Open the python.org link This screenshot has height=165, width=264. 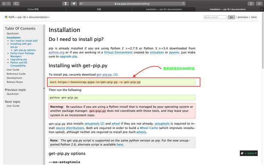coord(56,52)
